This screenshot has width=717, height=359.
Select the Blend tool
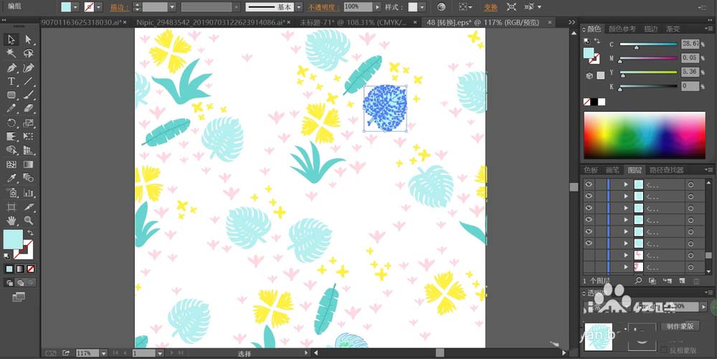tap(29, 178)
